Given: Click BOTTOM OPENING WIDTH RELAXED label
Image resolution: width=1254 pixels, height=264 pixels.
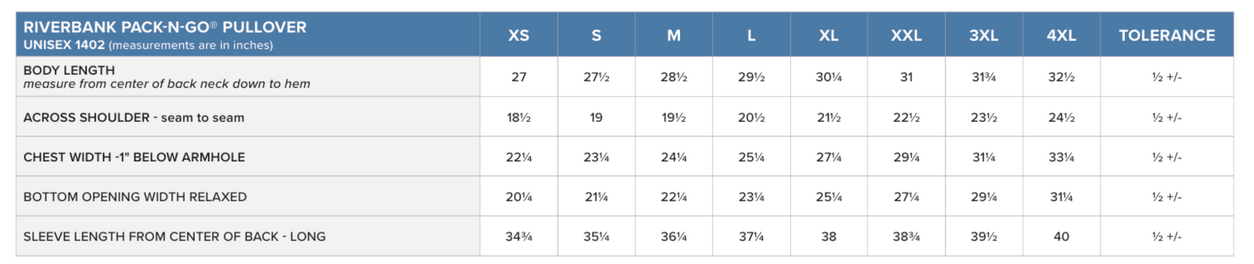Looking at the screenshot, I should click(135, 197).
